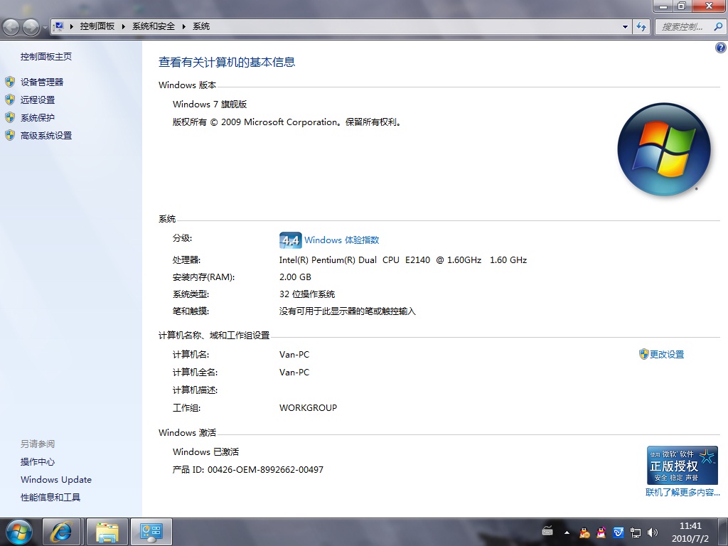Click the address bar refresh icon
This screenshot has width=728, height=546.
(x=641, y=26)
